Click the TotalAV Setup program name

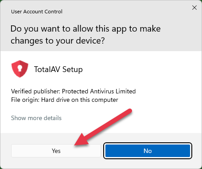58,69
